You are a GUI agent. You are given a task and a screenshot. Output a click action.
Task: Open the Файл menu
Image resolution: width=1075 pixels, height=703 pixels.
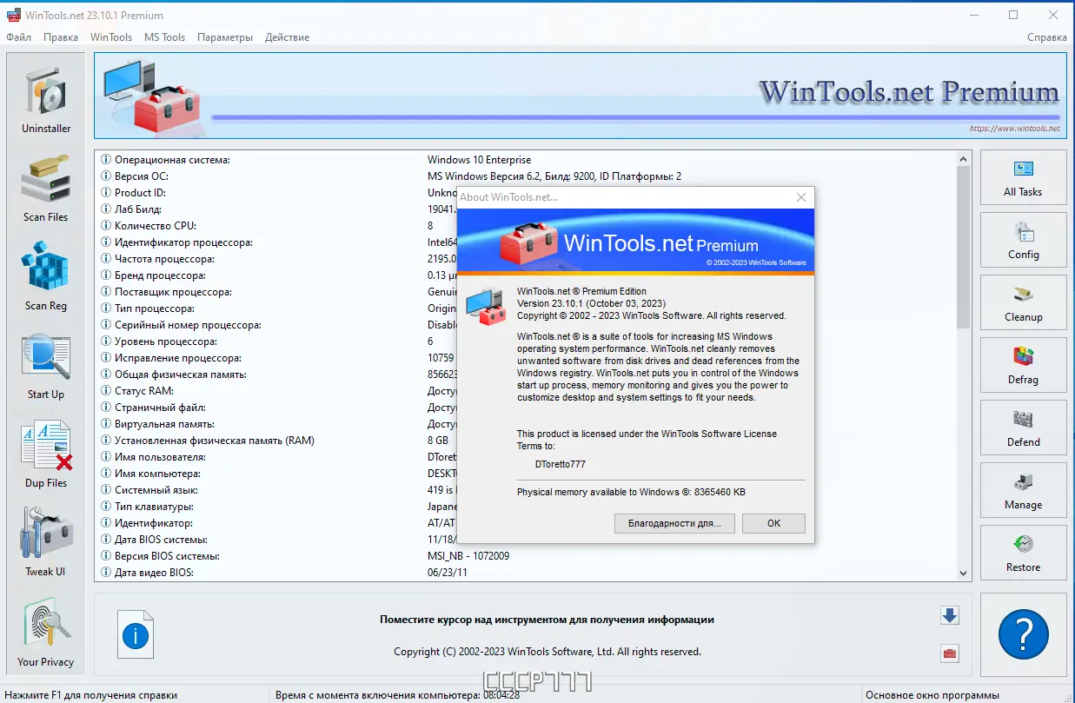pyautogui.click(x=18, y=37)
